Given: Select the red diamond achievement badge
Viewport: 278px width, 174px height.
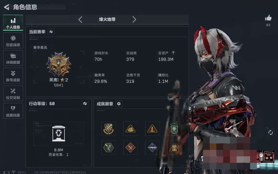Looking at the screenshot, I should click(x=130, y=148).
